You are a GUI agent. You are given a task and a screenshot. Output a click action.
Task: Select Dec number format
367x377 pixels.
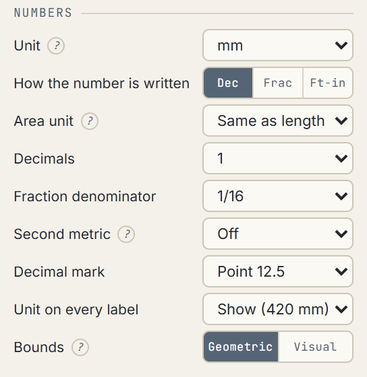click(228, 83)
